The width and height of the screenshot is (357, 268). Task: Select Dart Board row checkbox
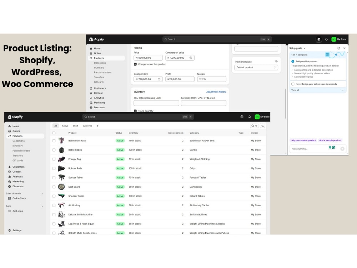[54, 187]
